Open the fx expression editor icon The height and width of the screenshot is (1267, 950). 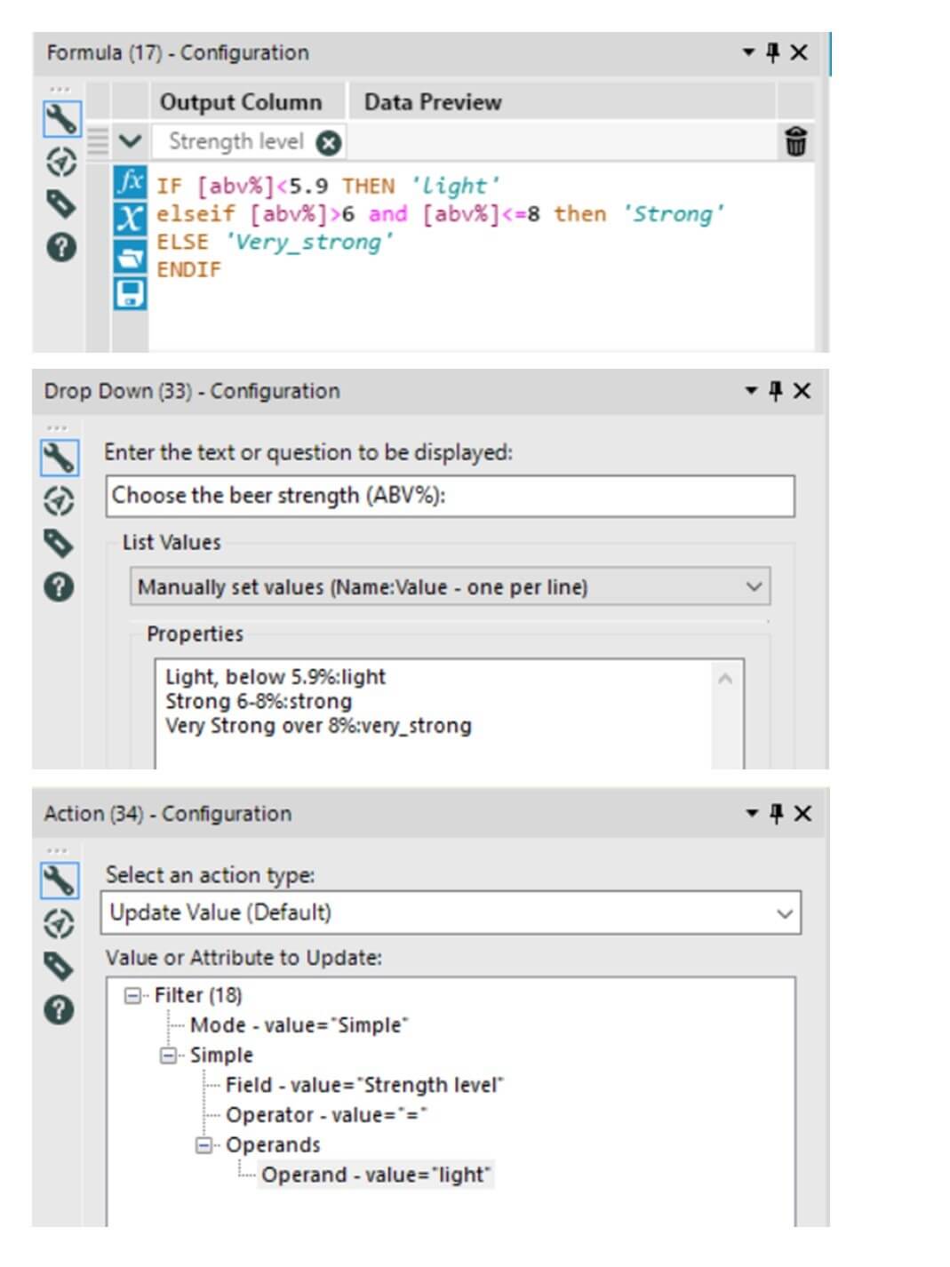point(130,180)
